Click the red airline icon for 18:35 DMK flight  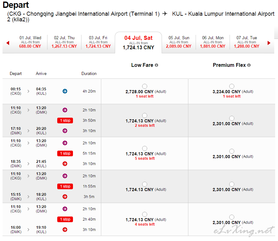(65, 164)
